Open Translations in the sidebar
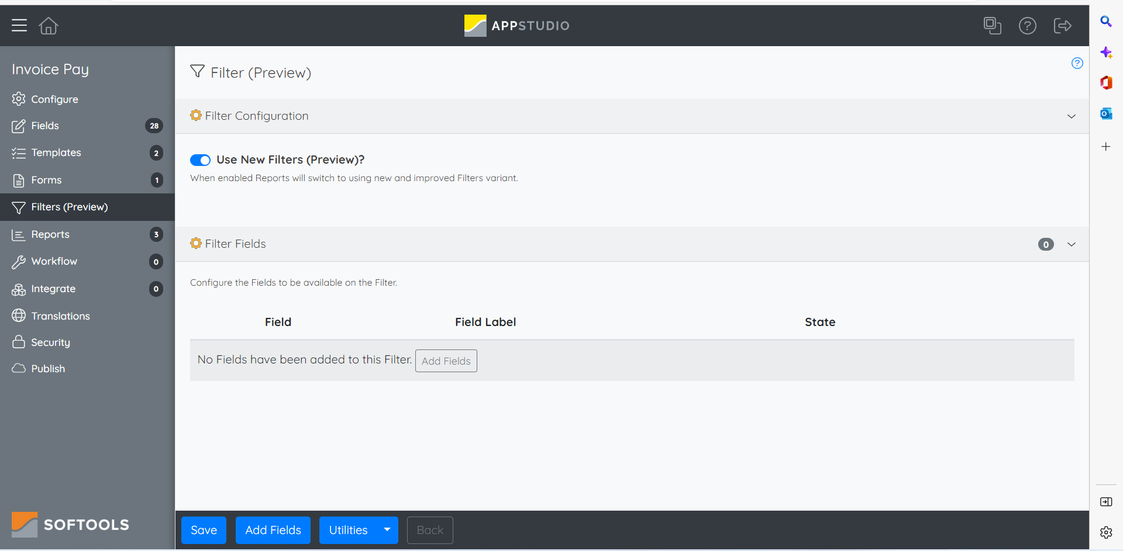 coord(87,316)
